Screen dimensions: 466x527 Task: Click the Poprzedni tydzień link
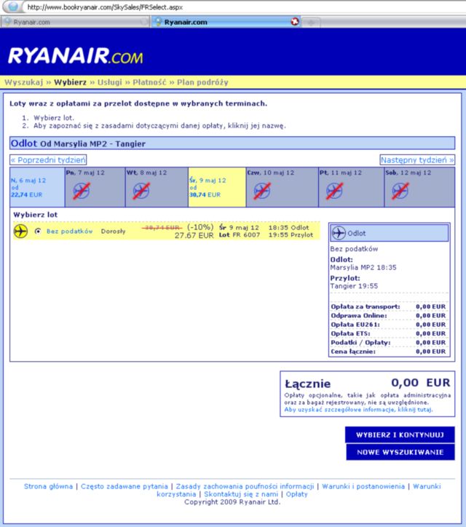pos(48,160)
